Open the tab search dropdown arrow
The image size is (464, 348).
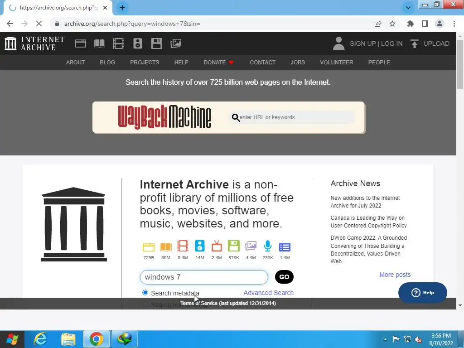pyautogui.click(x=408, y=8)
